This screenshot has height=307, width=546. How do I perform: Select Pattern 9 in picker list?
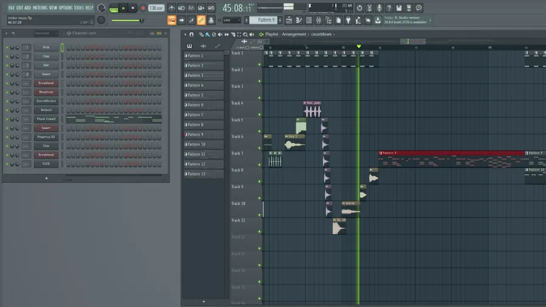tap(204, 135)
